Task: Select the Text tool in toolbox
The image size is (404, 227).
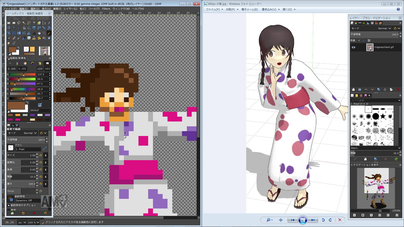Action: pyautogui.click(x=34, y=33)
